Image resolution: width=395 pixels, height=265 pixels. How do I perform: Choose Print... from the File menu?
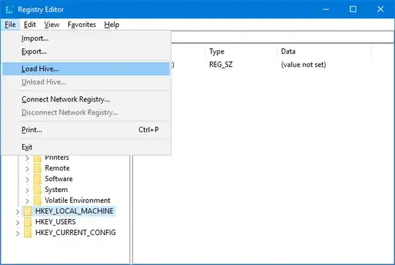click(86, 130)
